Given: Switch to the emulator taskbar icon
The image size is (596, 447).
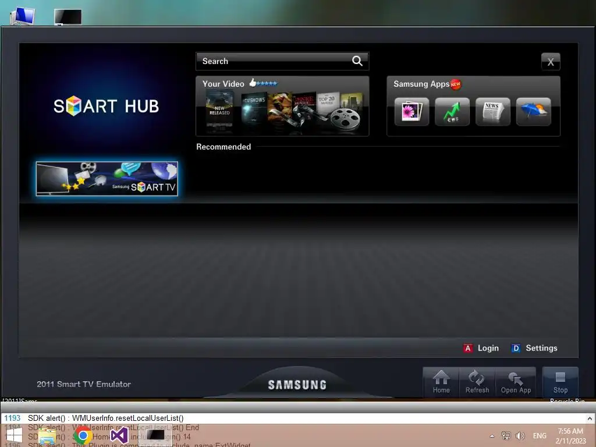Looking at the screenshot, I should pos(155,435).
